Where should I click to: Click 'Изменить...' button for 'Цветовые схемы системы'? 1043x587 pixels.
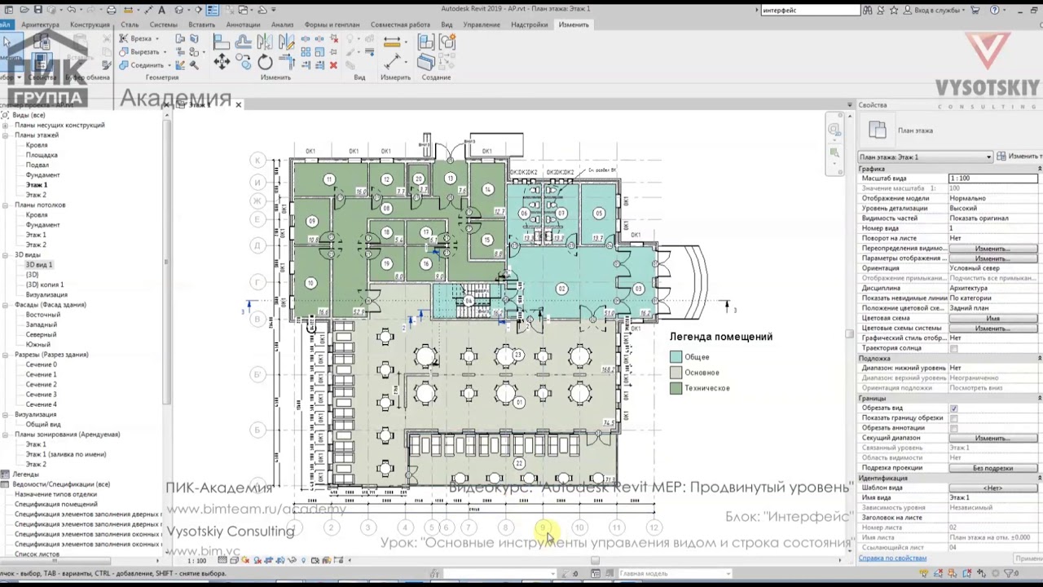pyautogui.click(x=992, y=329)
